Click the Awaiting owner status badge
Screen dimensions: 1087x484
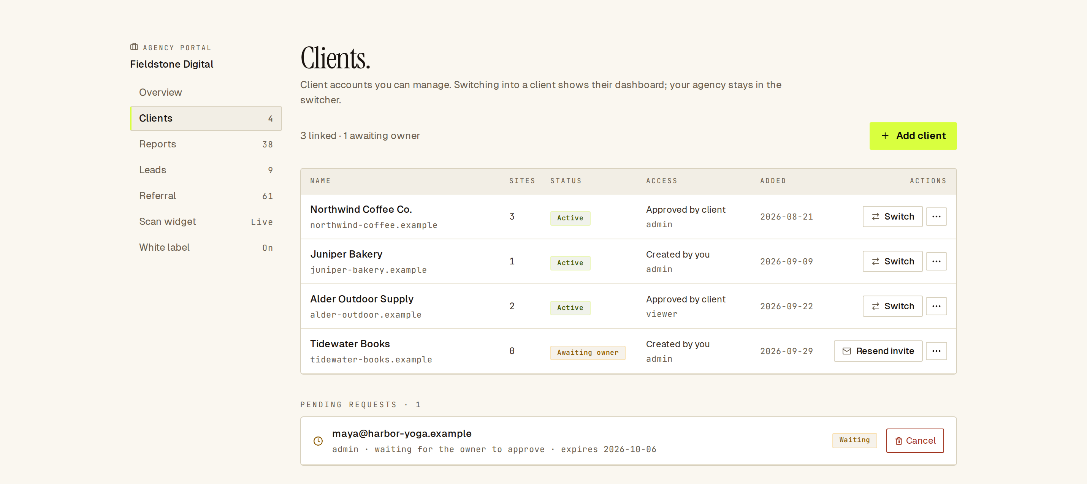tap(587, 353)
